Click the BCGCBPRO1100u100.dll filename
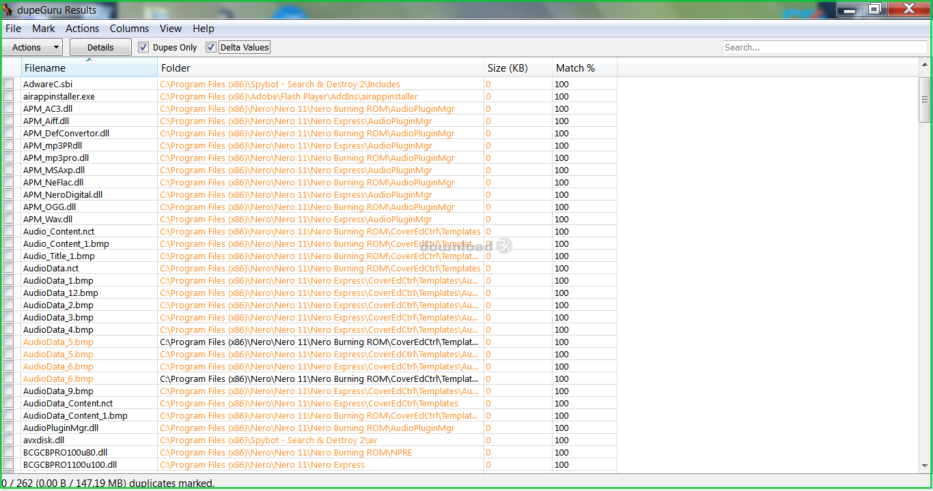933x491 pixels. 70,464
